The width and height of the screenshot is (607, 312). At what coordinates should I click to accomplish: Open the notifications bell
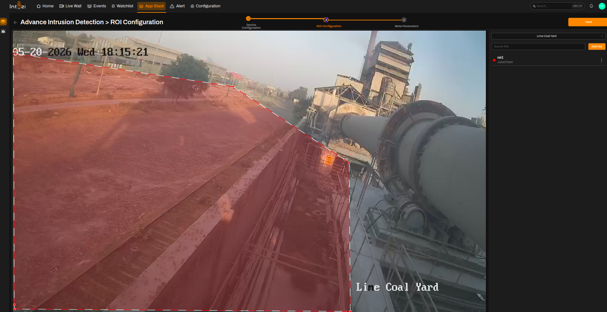coord(591,6)
